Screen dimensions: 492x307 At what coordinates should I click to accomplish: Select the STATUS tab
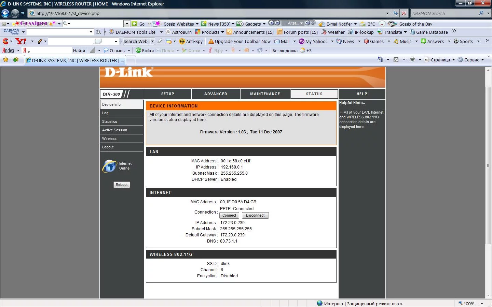[314, 94]
